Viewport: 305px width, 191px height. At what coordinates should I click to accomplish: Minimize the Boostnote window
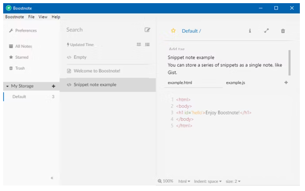[261, 8]
